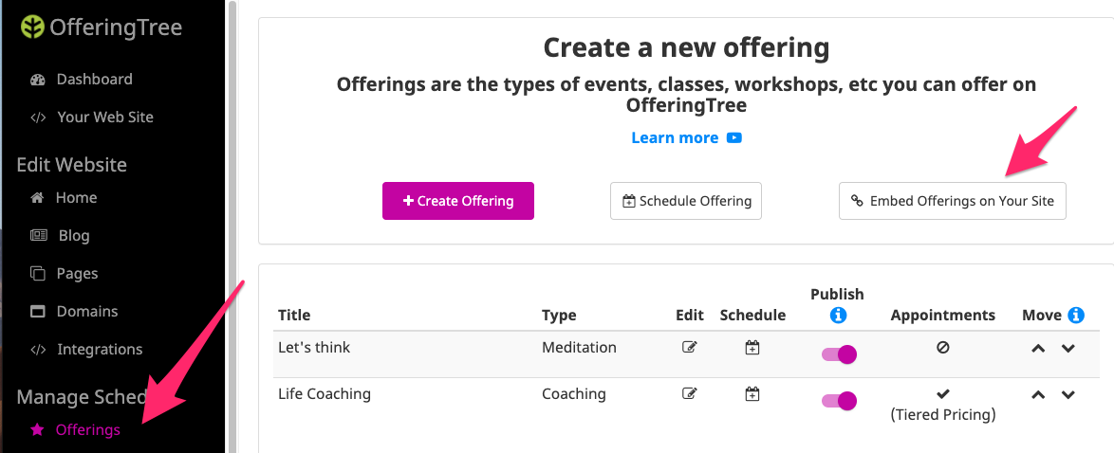Click the OfferingTree leaf logo
1114x453 pixels.
(x=32, y=27)
